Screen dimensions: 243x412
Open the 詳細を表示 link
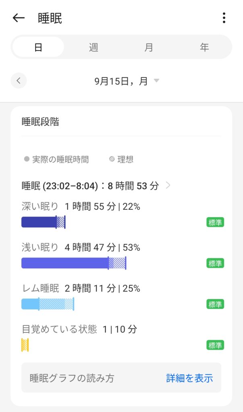coord(189,378)
